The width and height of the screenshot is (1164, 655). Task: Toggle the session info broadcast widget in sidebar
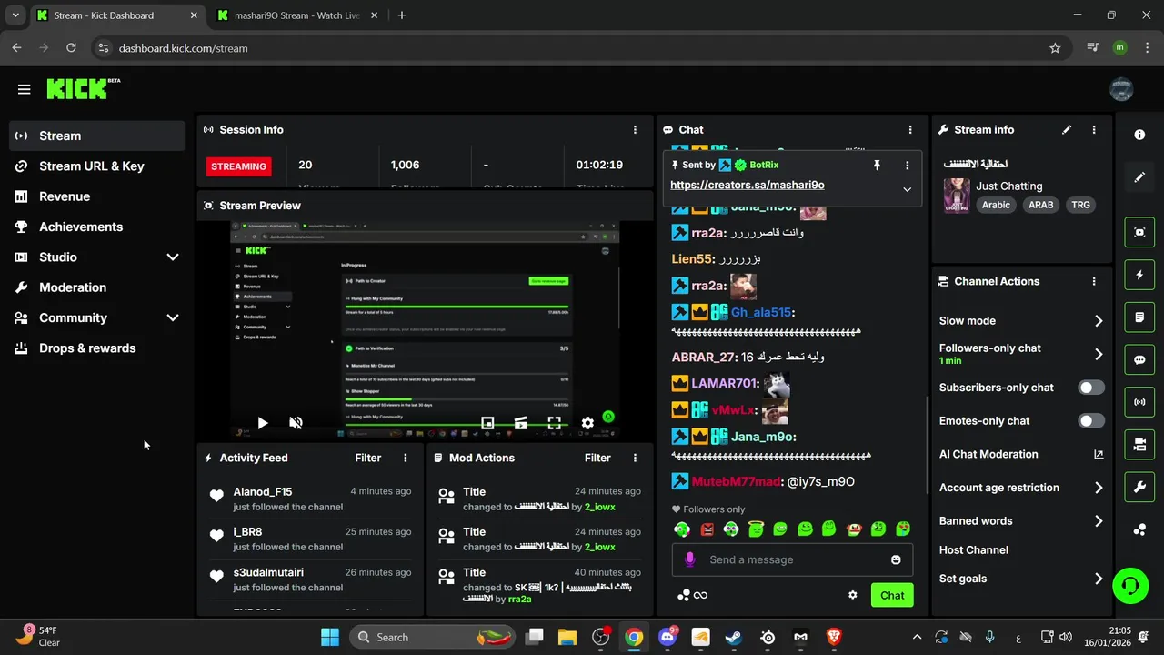coord(1139,402)
